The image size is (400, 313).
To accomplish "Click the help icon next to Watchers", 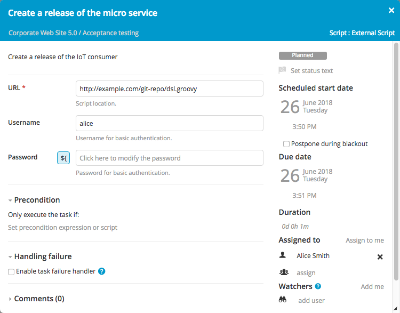I will (x=318, y=286).
